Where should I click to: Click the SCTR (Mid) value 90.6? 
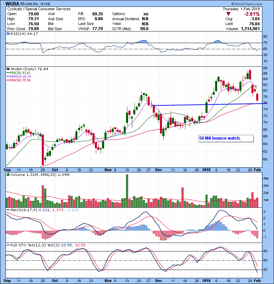point(144,29)
